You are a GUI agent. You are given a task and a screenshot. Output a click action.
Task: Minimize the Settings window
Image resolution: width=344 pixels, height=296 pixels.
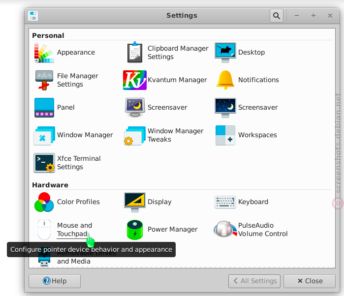coord(297,16)
